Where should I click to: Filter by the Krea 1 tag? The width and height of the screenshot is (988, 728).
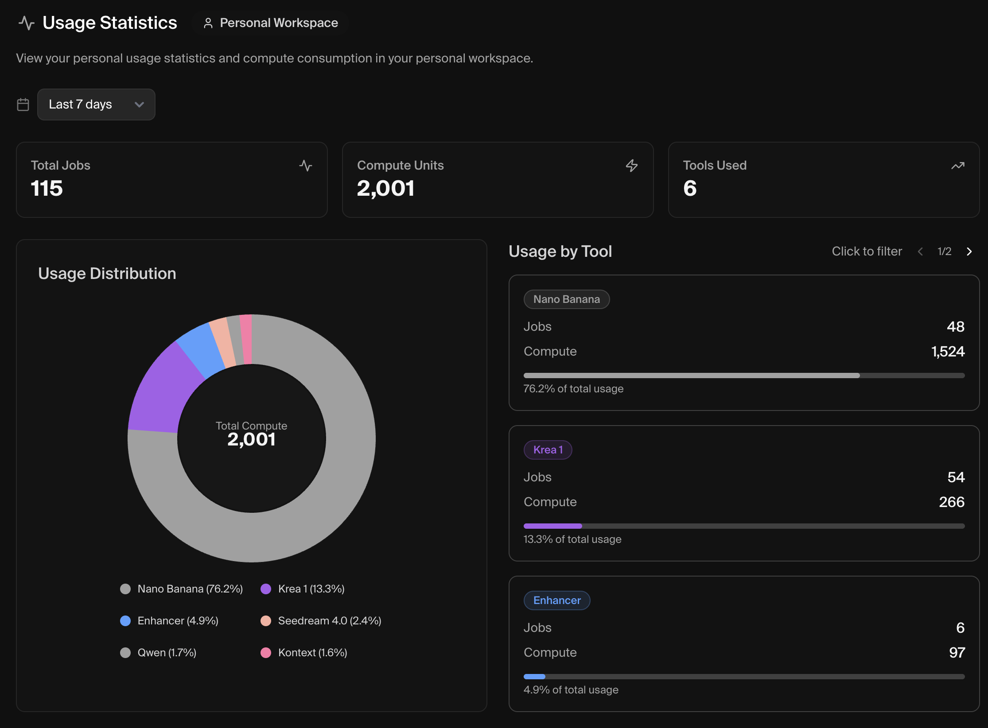pos(548,450)
